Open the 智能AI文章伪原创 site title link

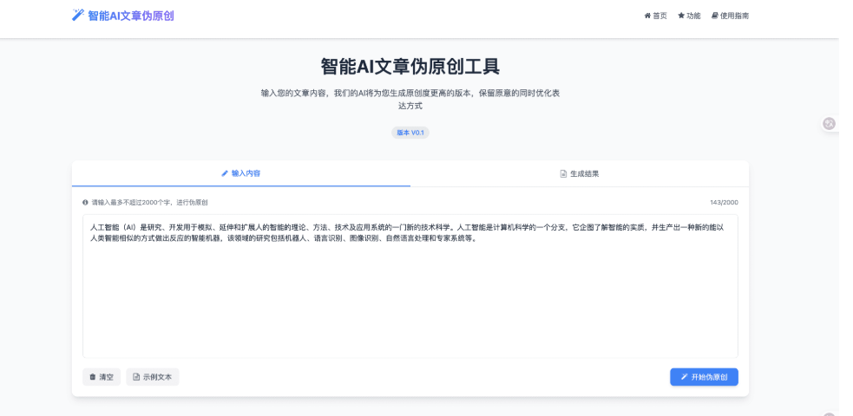[x=130, y=16]
